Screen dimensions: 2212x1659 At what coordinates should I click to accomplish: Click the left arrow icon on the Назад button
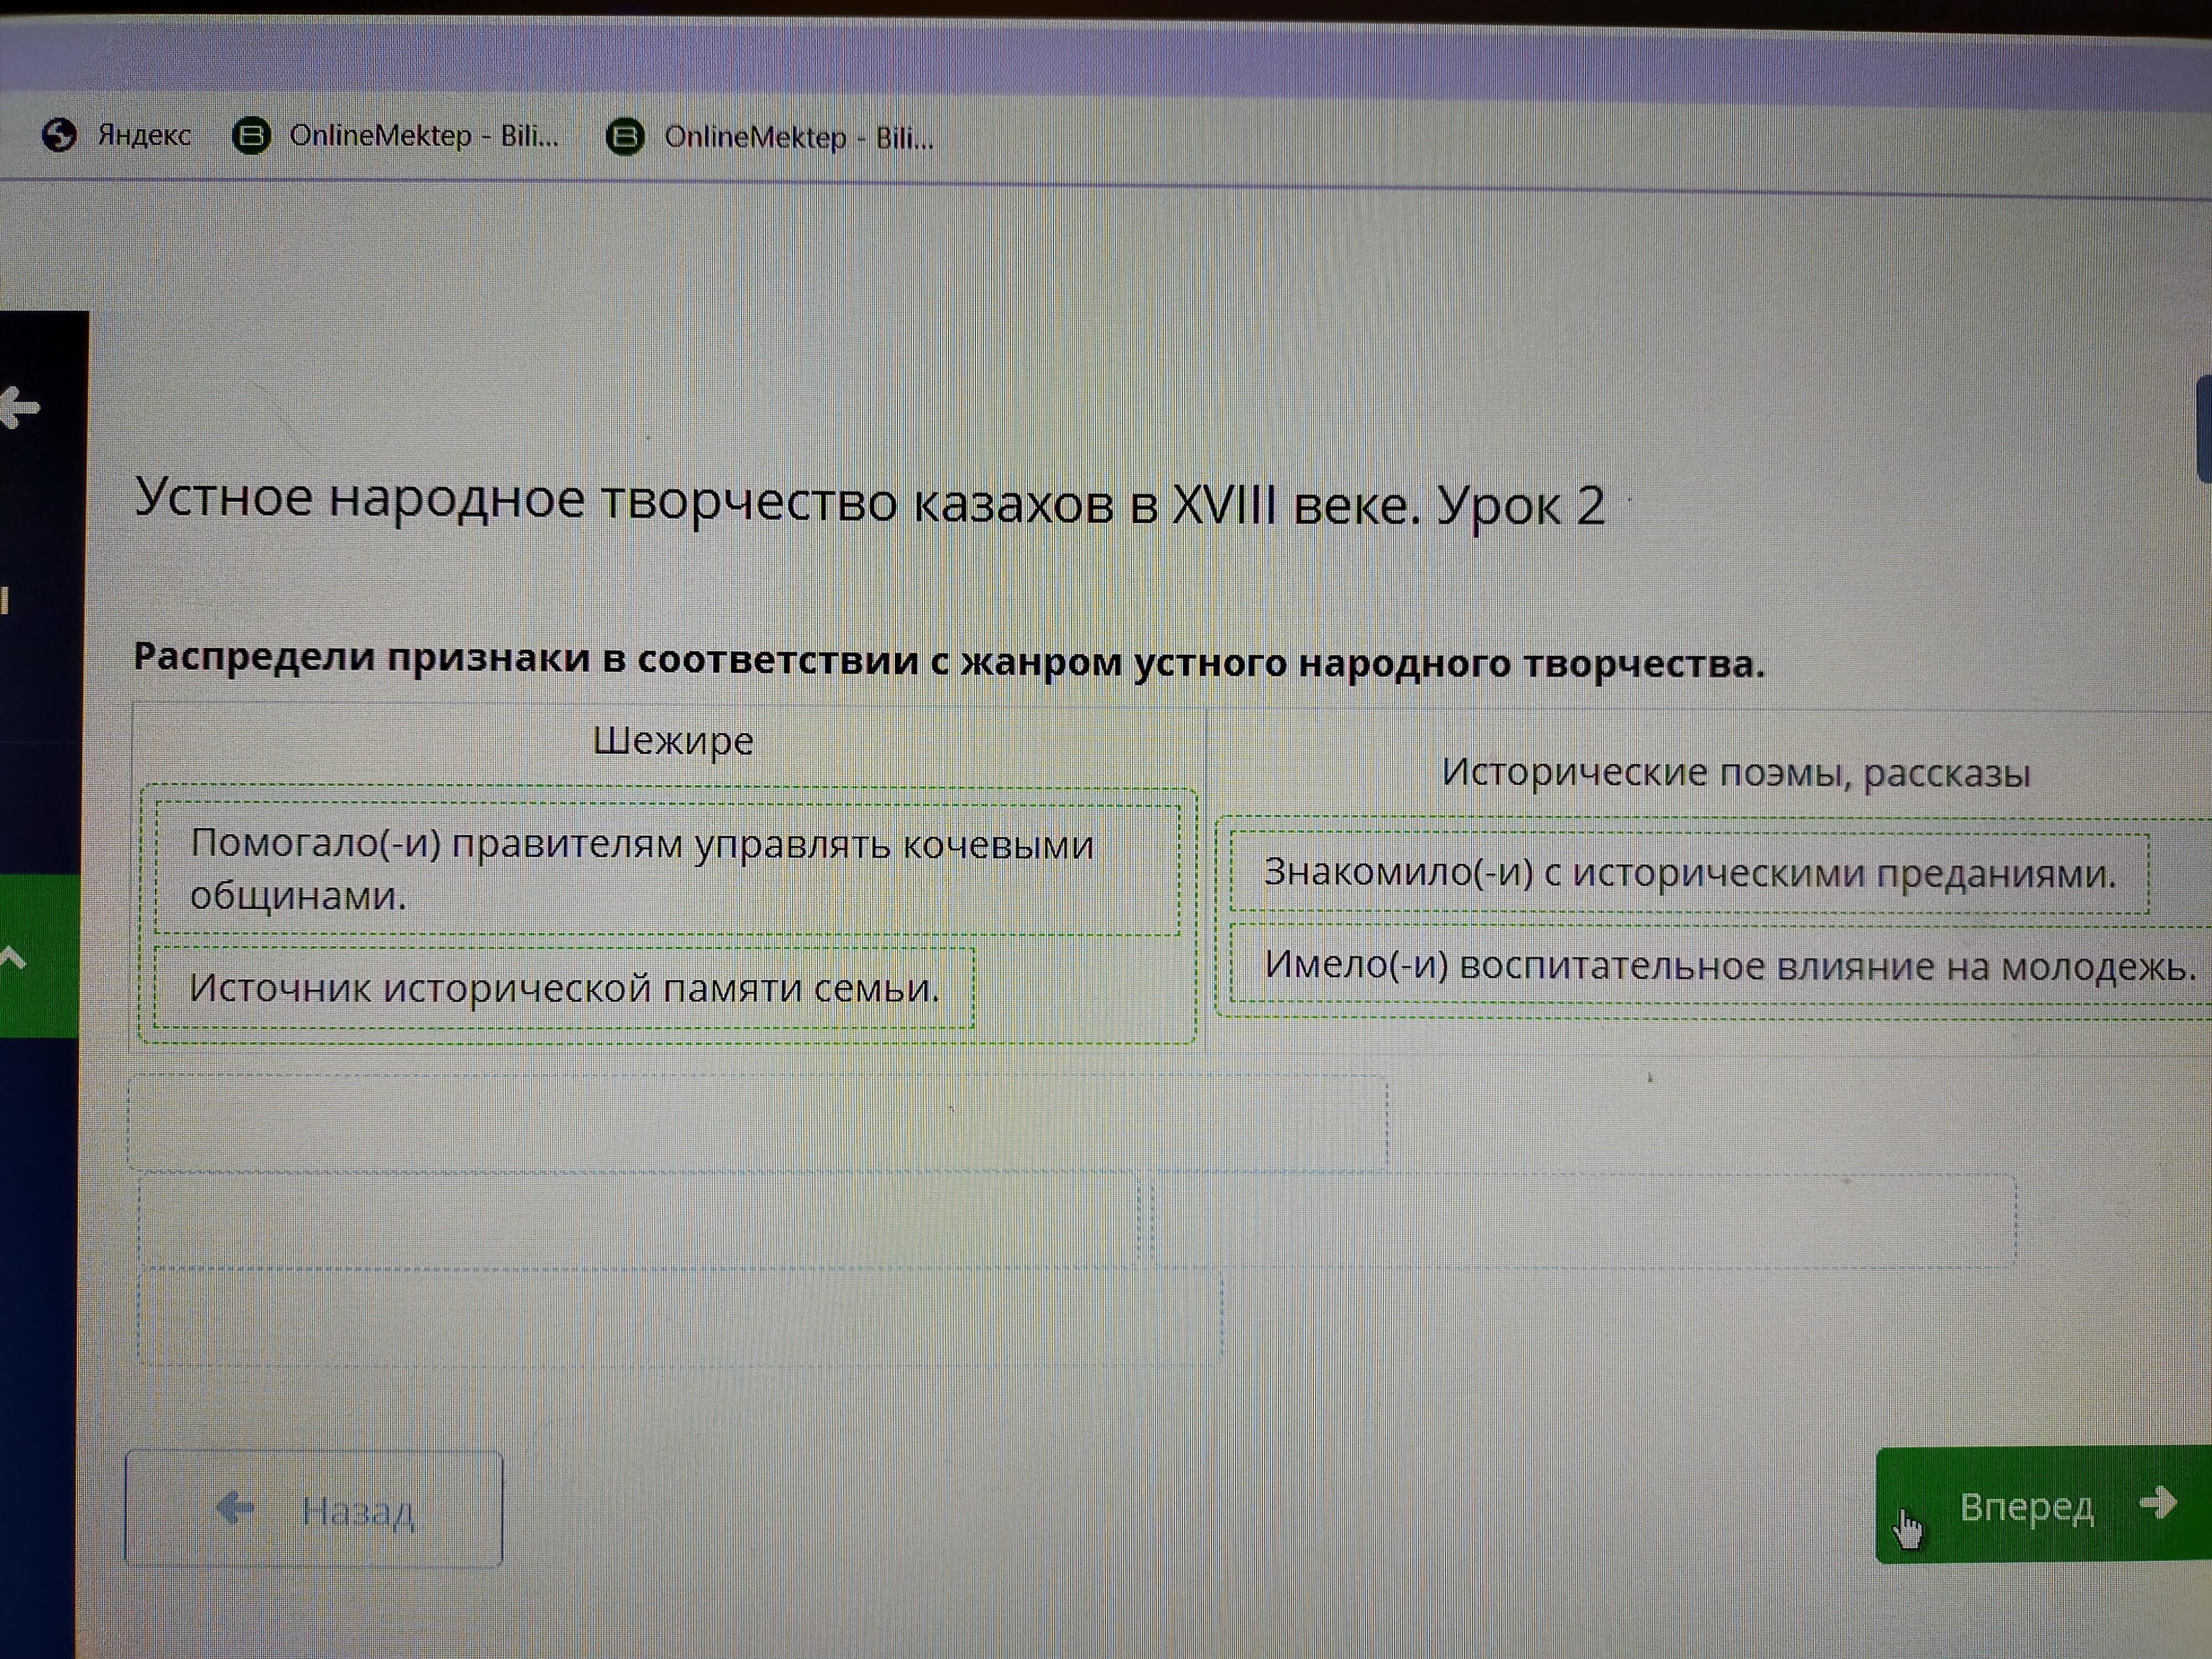[235, 1507]
